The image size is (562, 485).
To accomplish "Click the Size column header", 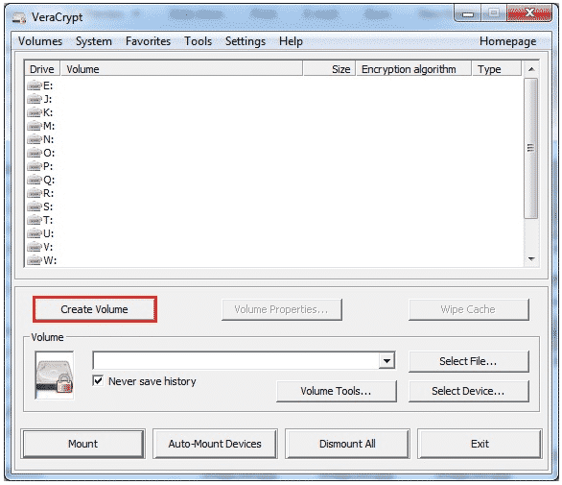I will [x=329, y=69].
